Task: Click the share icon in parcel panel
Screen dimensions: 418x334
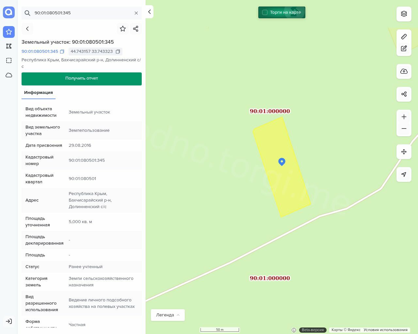Action: coord(136,29)
